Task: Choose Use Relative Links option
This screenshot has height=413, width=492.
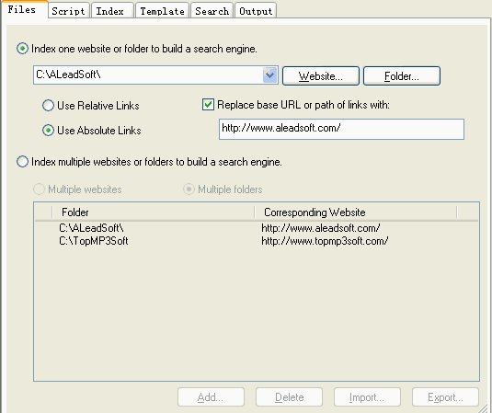Action: 48,106
